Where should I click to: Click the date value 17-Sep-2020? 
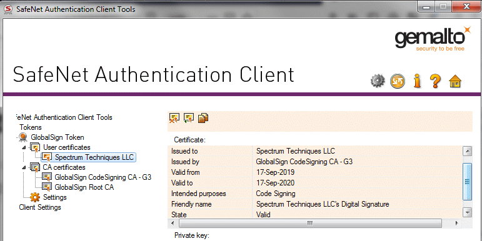276,183
